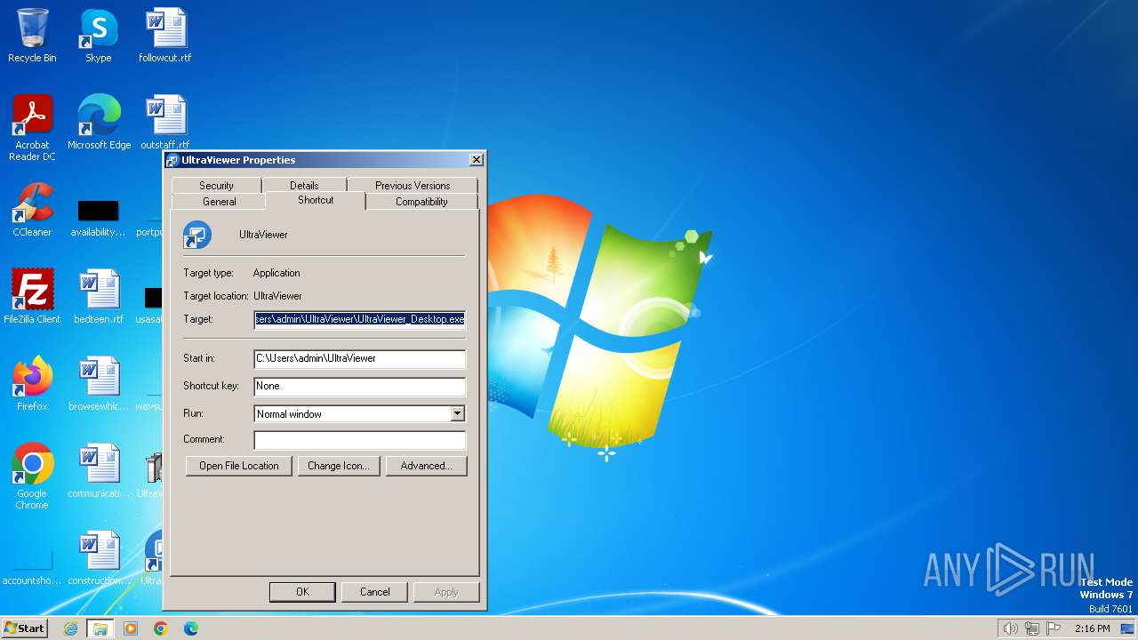Select the Google Chrome desktop shortcut
The width and height of the screenshot is (1138, 640).
click(x=32, y=476)
